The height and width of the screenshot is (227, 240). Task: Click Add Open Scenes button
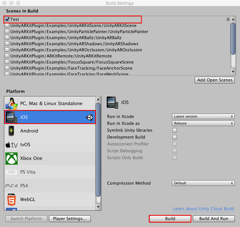point(214,80)
